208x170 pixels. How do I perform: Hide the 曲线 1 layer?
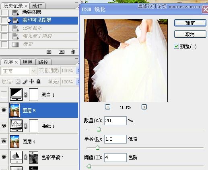(x=4, y=126)
